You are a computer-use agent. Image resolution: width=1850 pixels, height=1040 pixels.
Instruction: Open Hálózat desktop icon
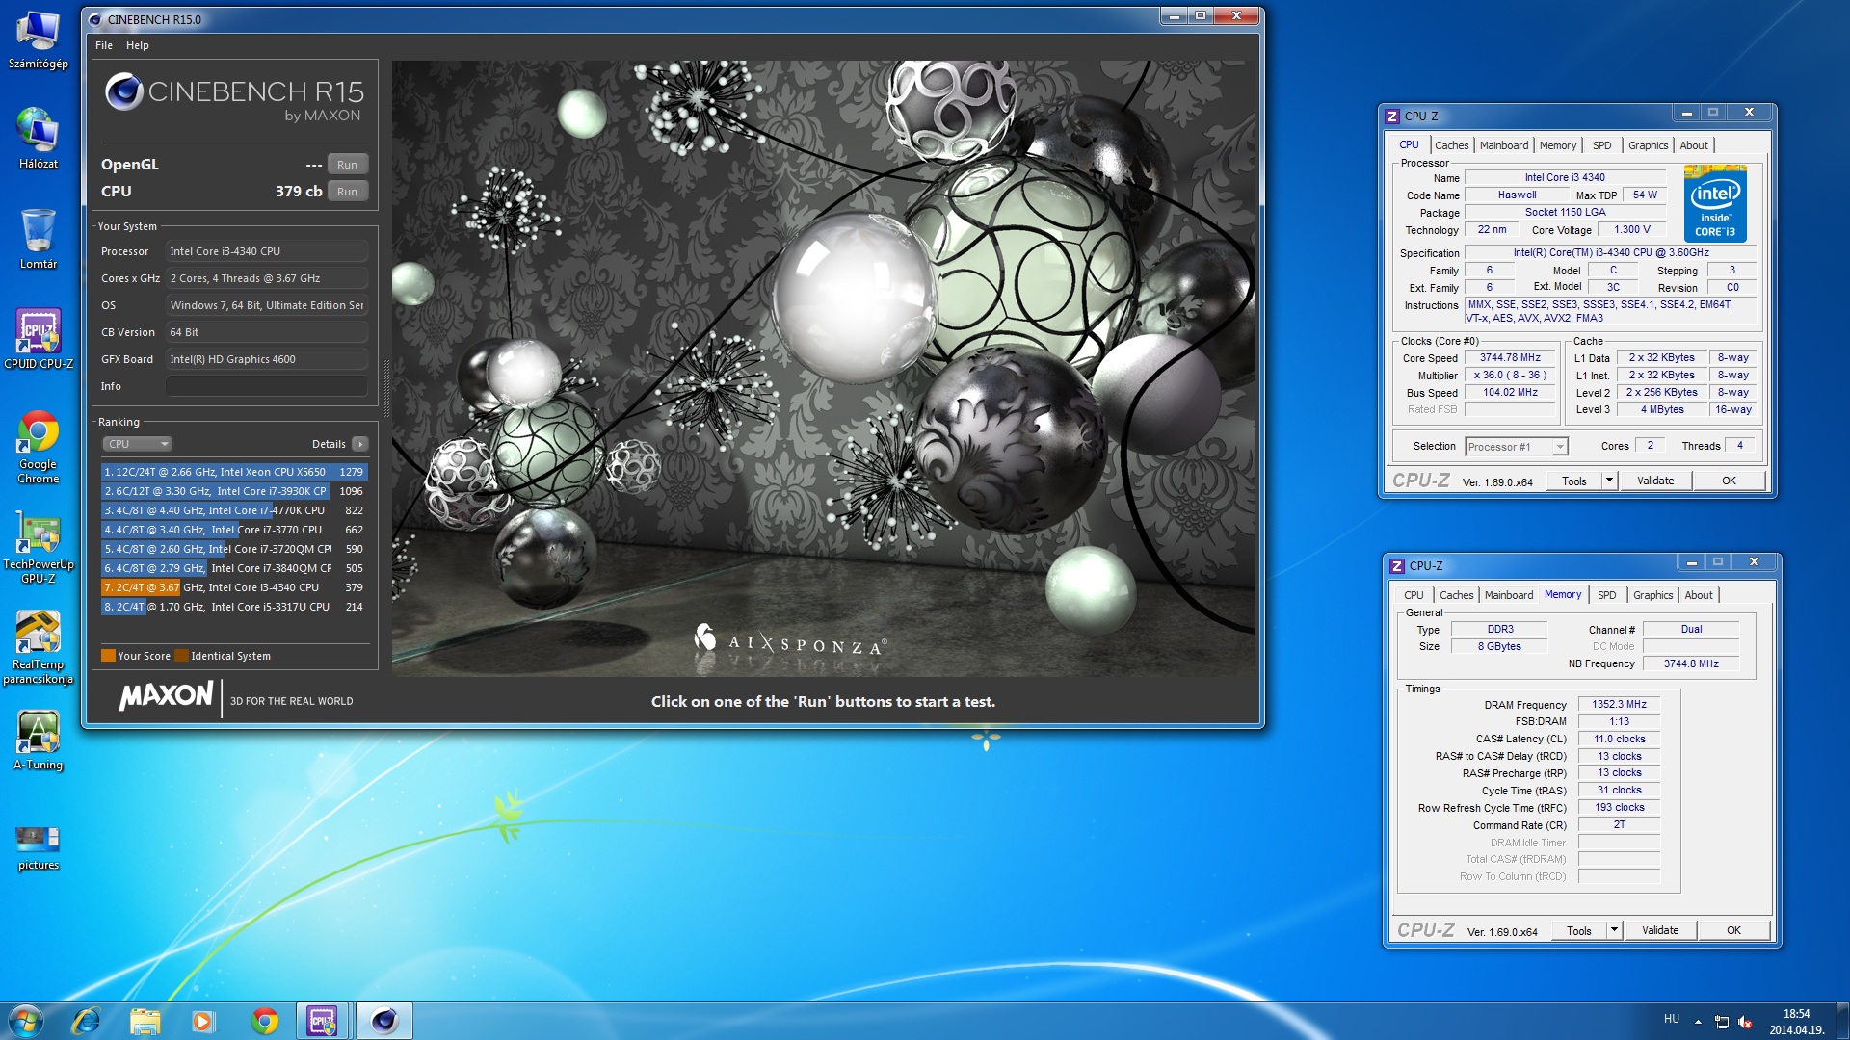pyautogui.click(x=39, y=139)
